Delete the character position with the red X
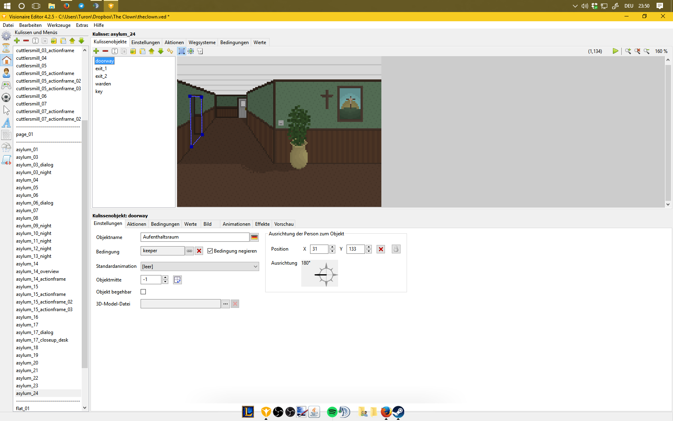The width and height of the screenshot is (673, 421). coord(381,249)
